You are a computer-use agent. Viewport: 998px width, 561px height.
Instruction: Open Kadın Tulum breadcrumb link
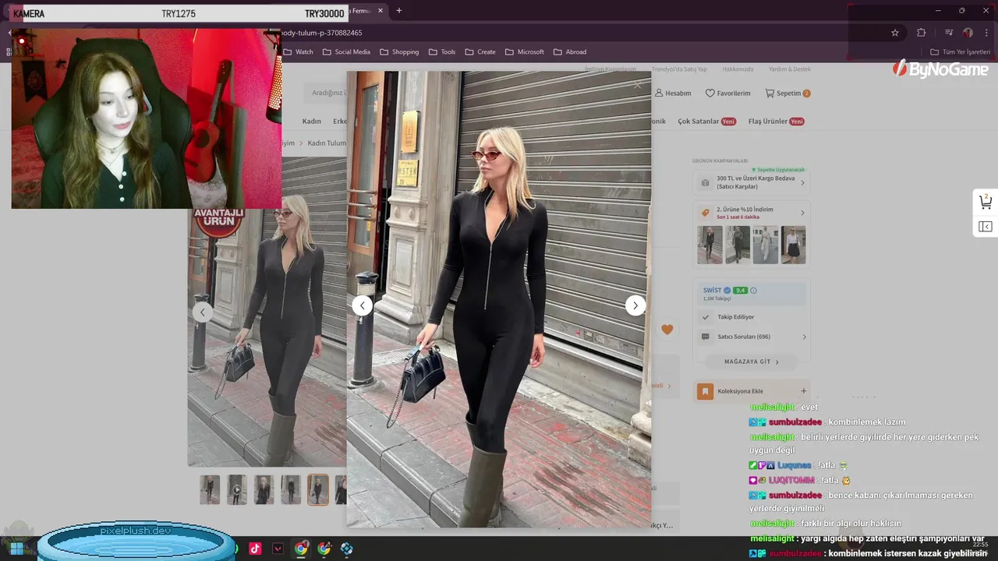click(327, 143)
